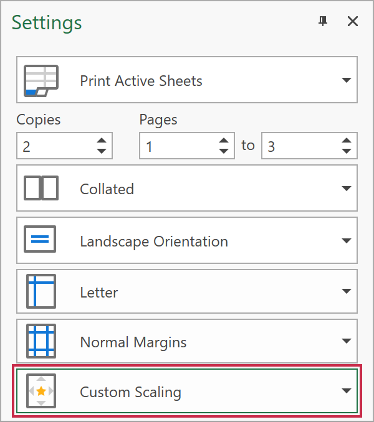Image resolution: width=374 pixels, height=422 pixels.
Task: Click the Print Active Sheets icon
Action: 41,81
